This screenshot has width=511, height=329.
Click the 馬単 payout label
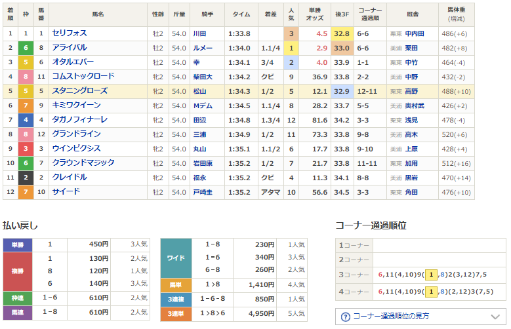pyautogui.click(x=176, y=285)
